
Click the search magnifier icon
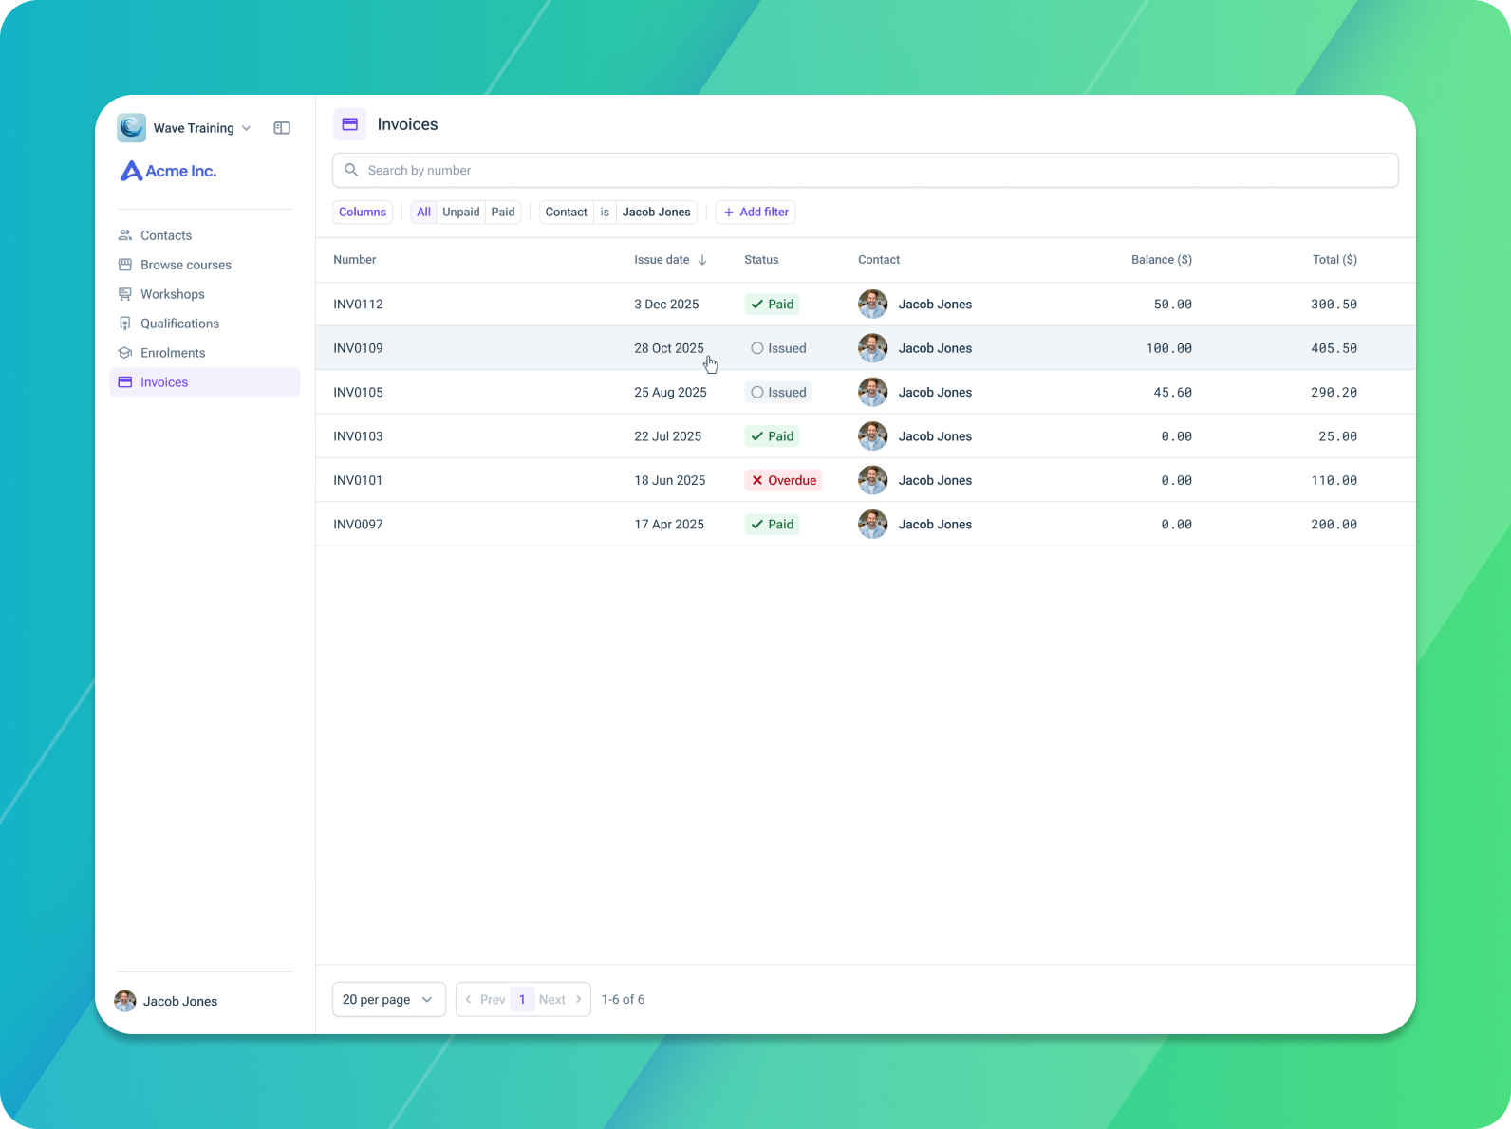pos(351,170)
